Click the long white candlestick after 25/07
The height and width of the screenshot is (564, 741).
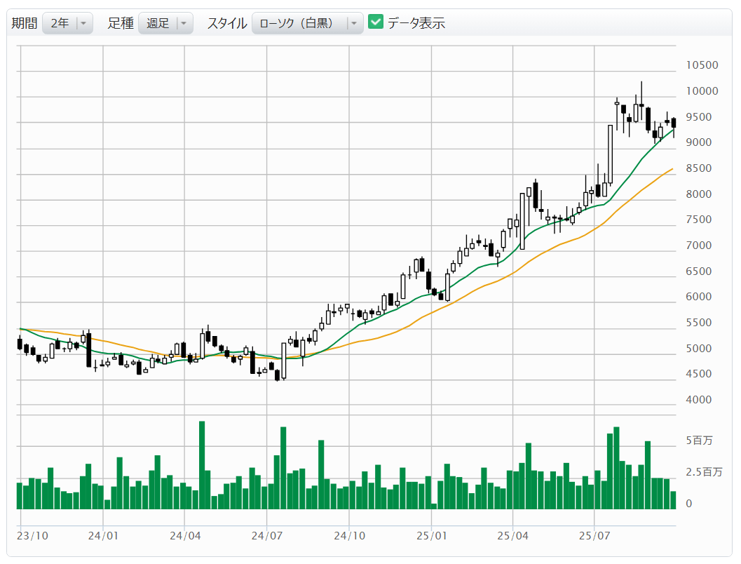click(x=611, y=154)
